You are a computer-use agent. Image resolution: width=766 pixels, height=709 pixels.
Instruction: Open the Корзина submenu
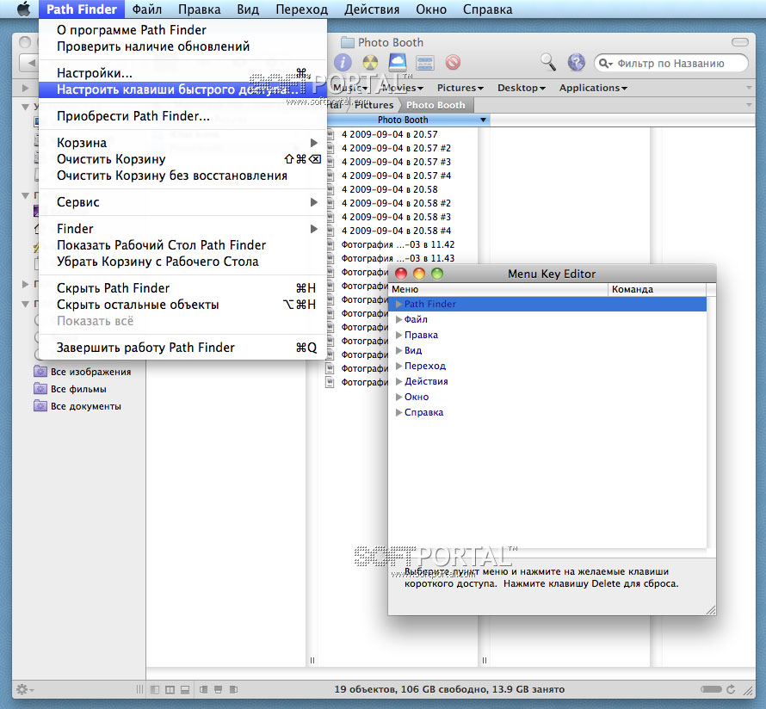[182, 143]
